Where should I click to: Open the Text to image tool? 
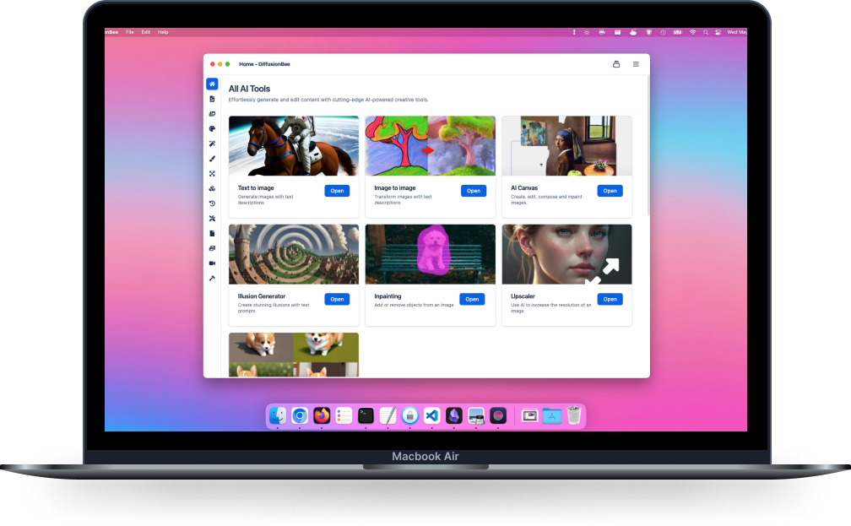click(337, 191)
